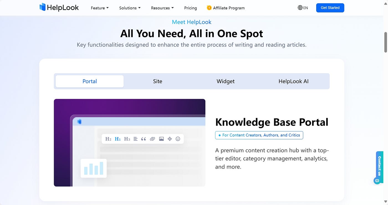The width and height of the screenshot is (388, 205).
Task: Click the components diamond icon
Action: click(x=170, y=139)
